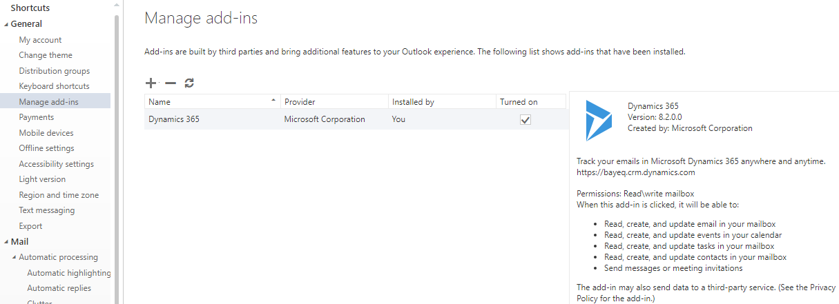This screenshot has height=304, width=839.
Task: Open Accessibility settings
Action: 57,164
